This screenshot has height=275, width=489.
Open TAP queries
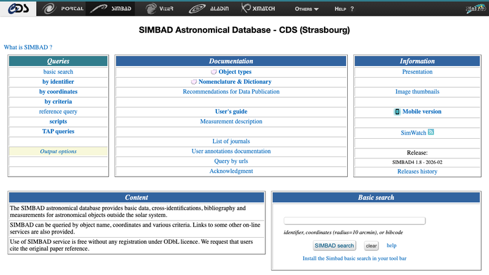click(58, 131)
